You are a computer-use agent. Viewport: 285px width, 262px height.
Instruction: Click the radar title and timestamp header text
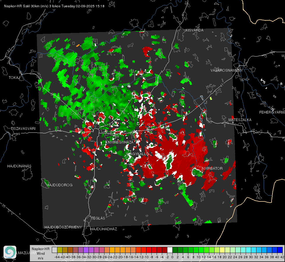(x=54, y=6)
